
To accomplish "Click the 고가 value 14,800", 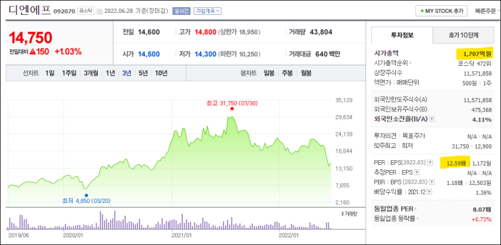I will 205,32.
